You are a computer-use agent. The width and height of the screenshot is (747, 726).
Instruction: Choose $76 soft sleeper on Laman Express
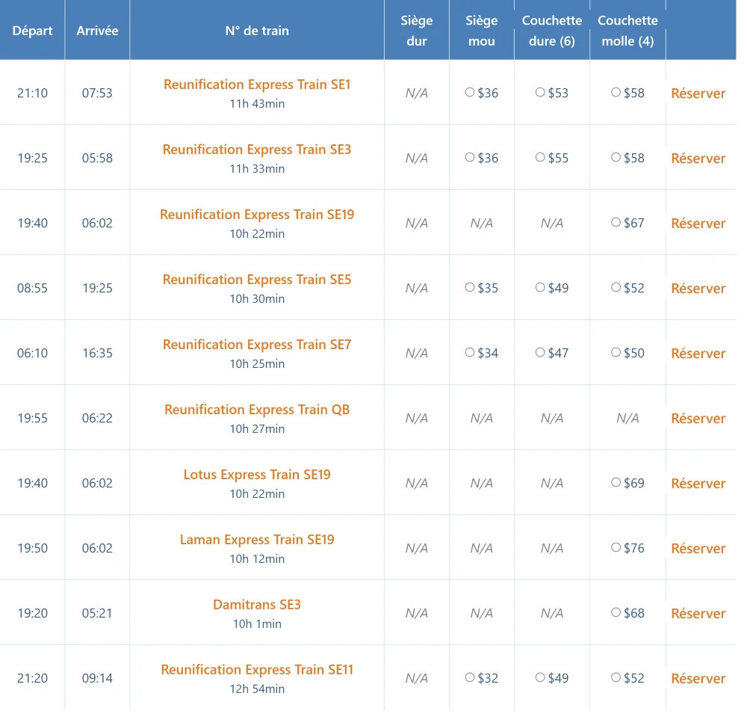[x=616, y=547]
